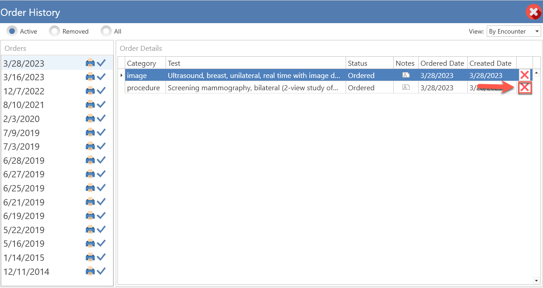Select the 2/3/2020 order date
This screenshot has height=288, width=543.
tap(21, 119)
